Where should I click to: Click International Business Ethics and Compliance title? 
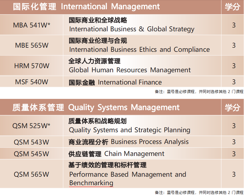click(x=139, y=49)
